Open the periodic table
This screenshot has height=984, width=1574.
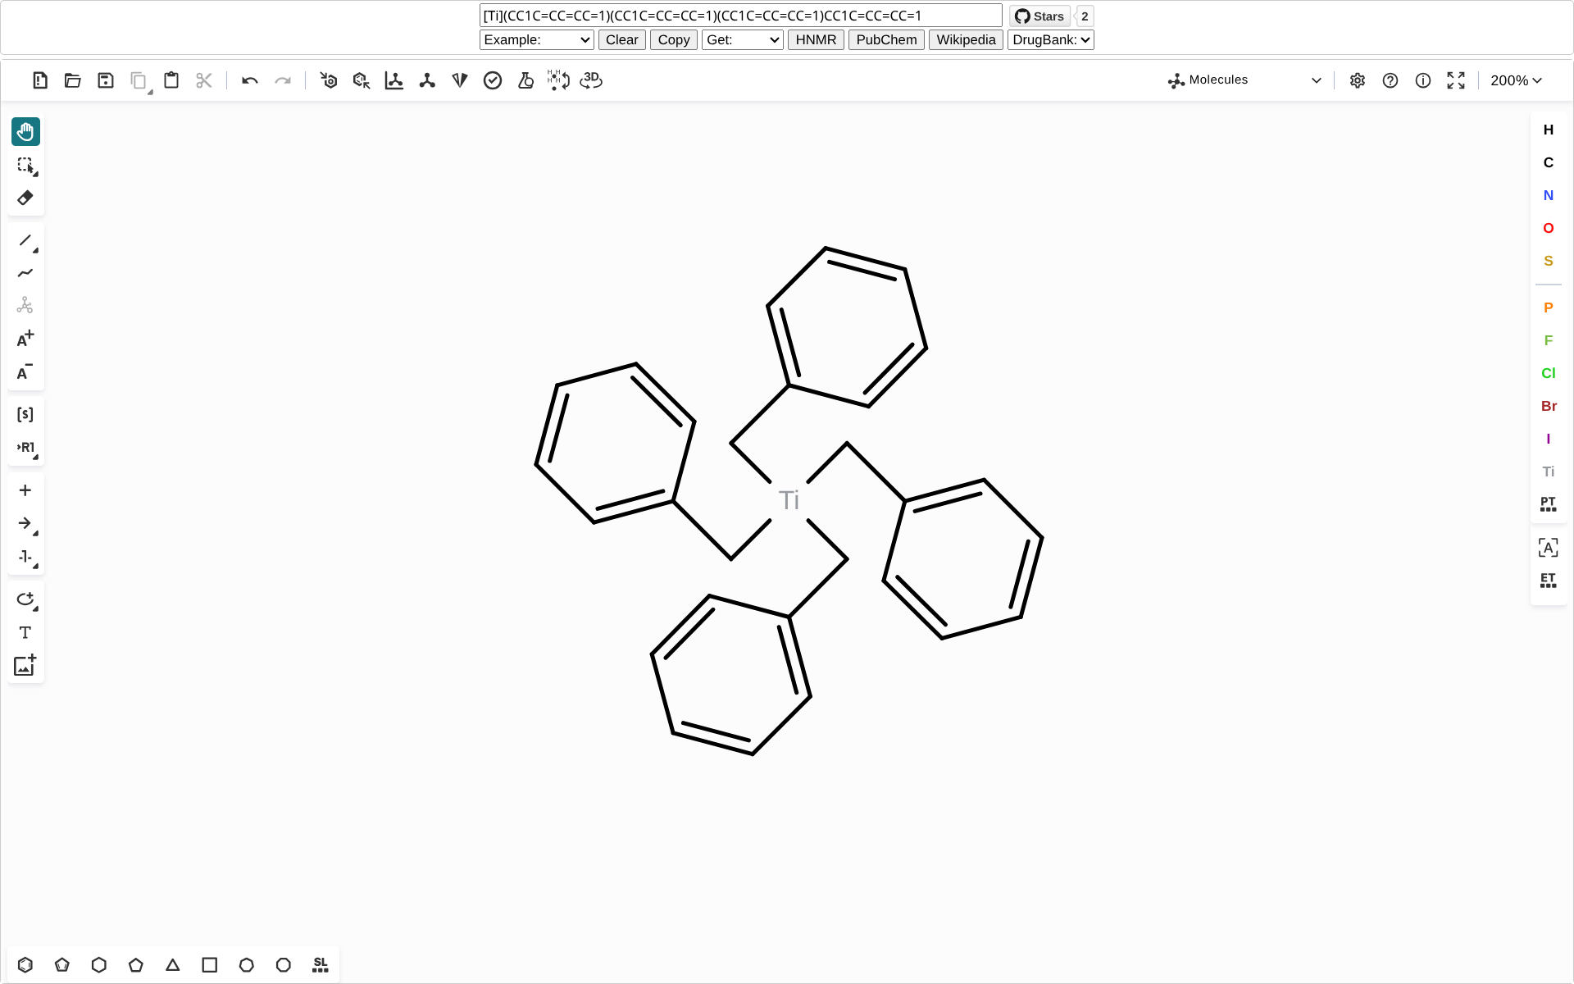(1548, 504)
